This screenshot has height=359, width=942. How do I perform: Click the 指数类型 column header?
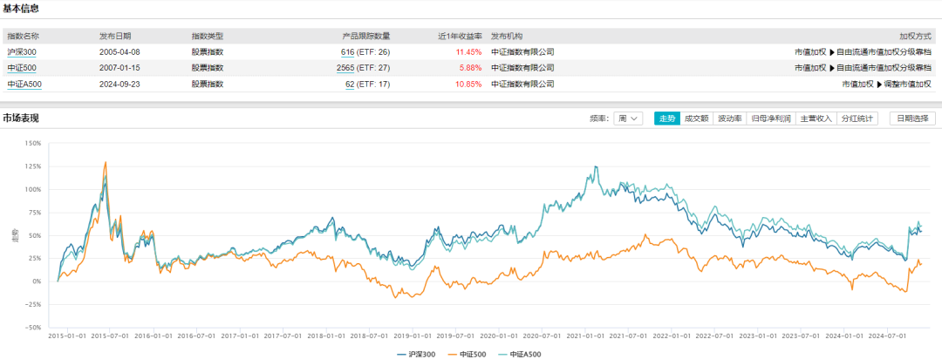208,36
